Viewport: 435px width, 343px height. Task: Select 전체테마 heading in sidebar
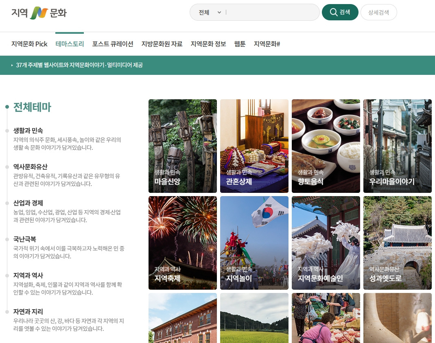point(32,107)
